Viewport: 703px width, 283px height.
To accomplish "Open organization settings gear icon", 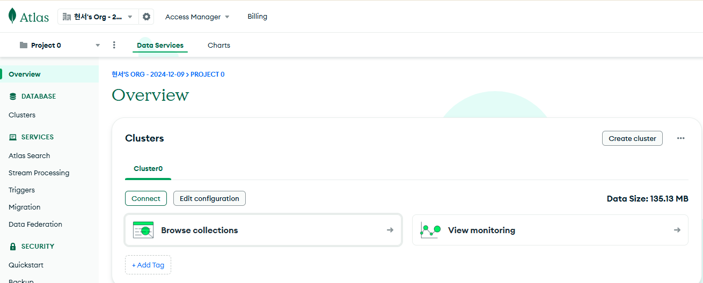I will coord(147,17).
